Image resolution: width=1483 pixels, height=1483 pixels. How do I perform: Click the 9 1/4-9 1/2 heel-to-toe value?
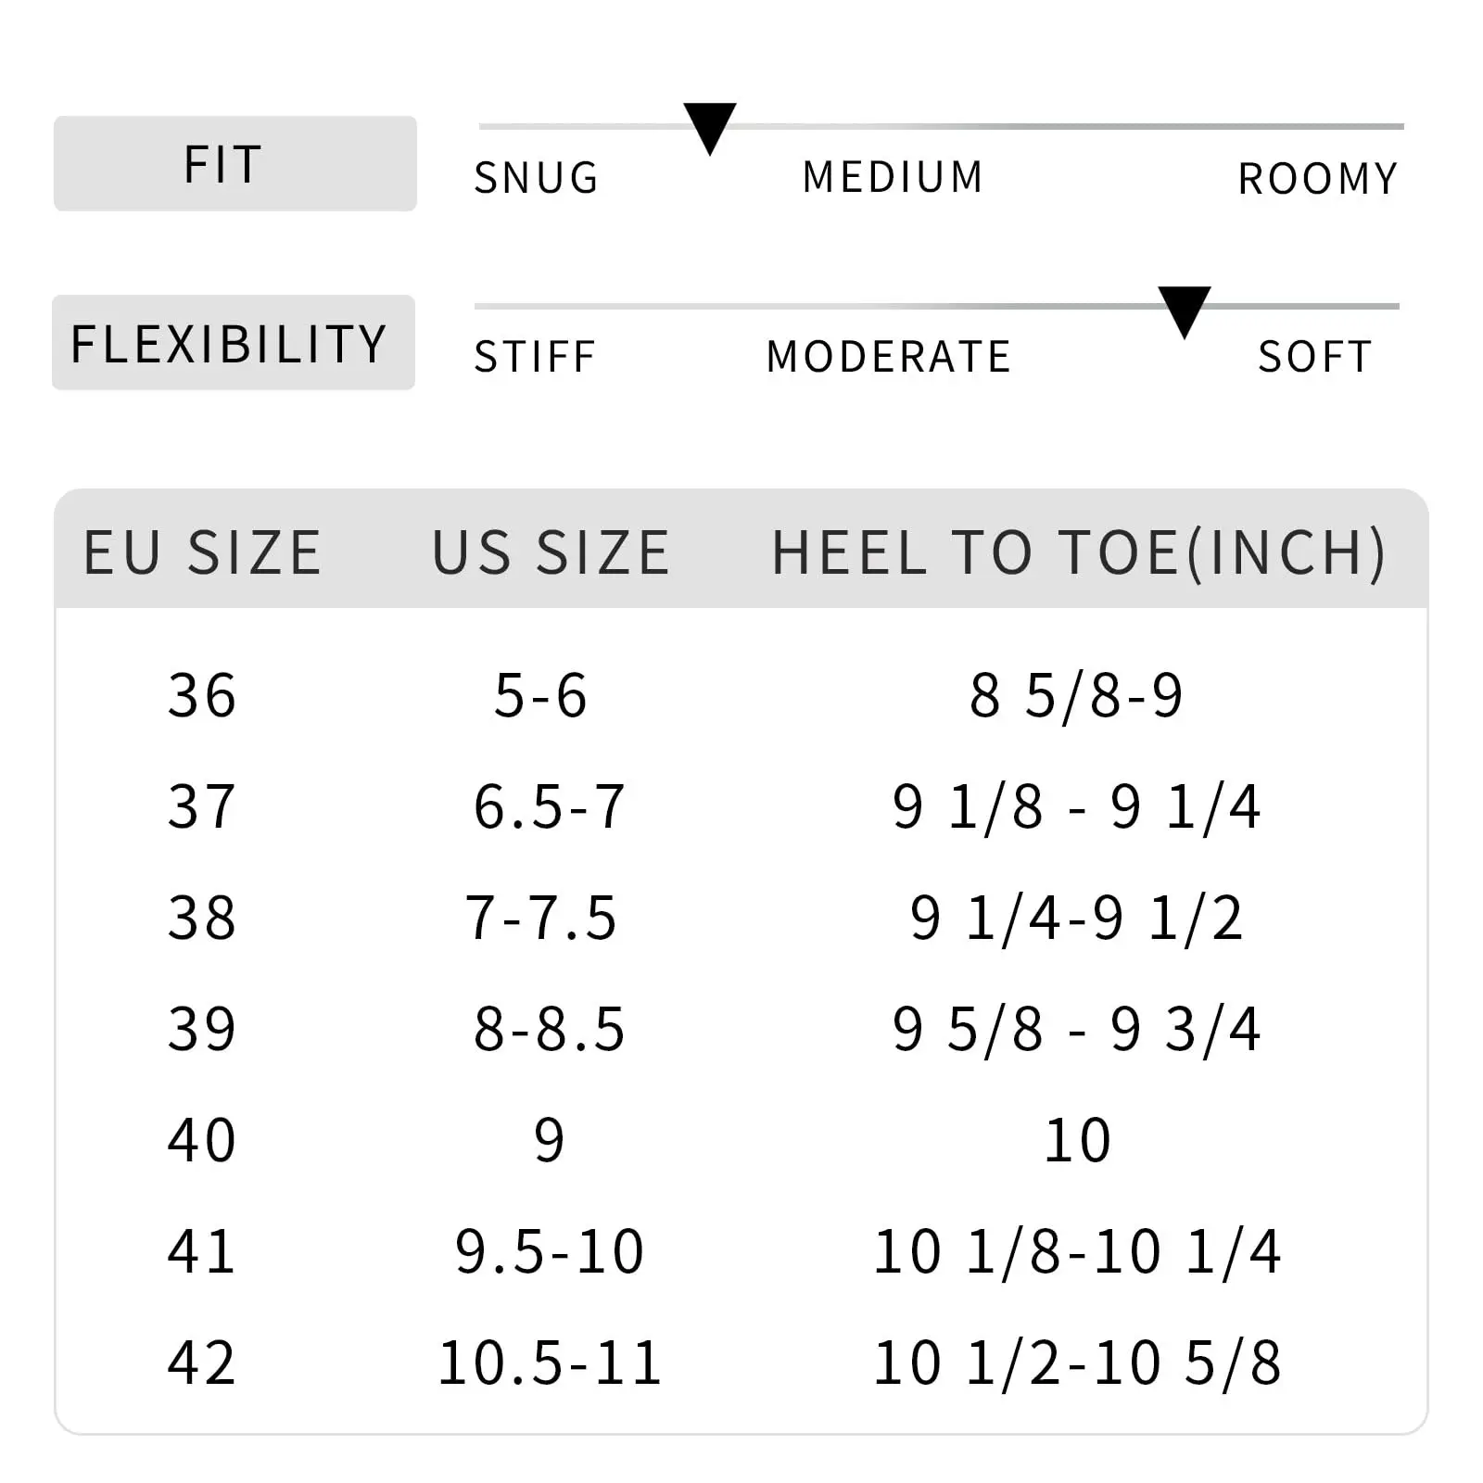1076,918
